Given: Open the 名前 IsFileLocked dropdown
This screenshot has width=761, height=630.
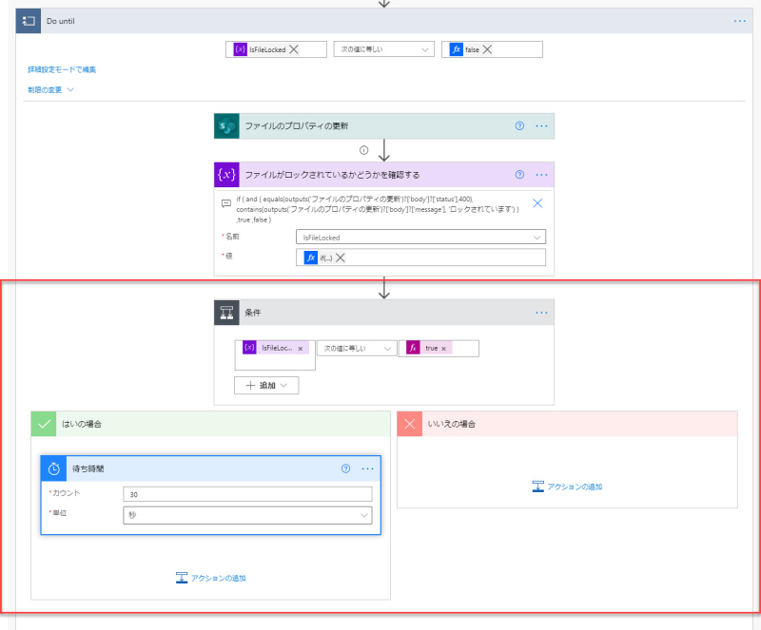Looking at the screenshot, I should pos(420,238).
